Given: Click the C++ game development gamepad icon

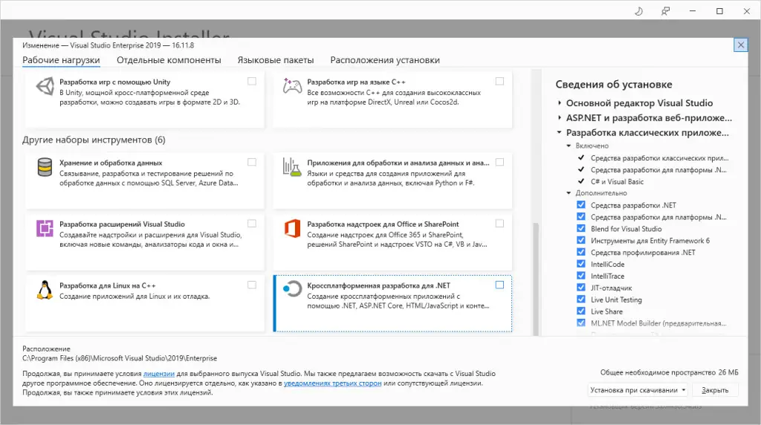Looking at the screenshot, I should [292, 86].
